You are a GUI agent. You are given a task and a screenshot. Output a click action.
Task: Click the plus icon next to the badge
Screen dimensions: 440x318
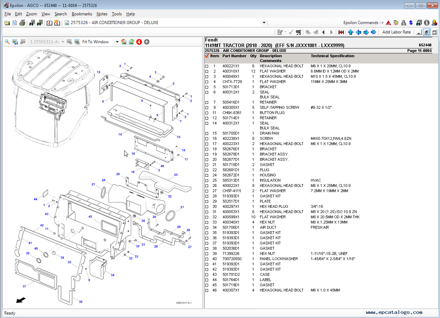(x=146, y=41)
